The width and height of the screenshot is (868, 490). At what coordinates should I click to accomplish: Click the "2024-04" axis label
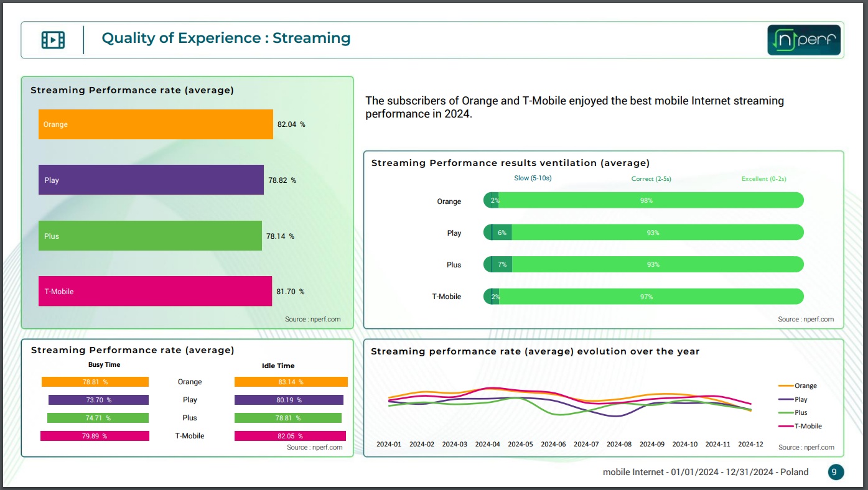point(487,444)
